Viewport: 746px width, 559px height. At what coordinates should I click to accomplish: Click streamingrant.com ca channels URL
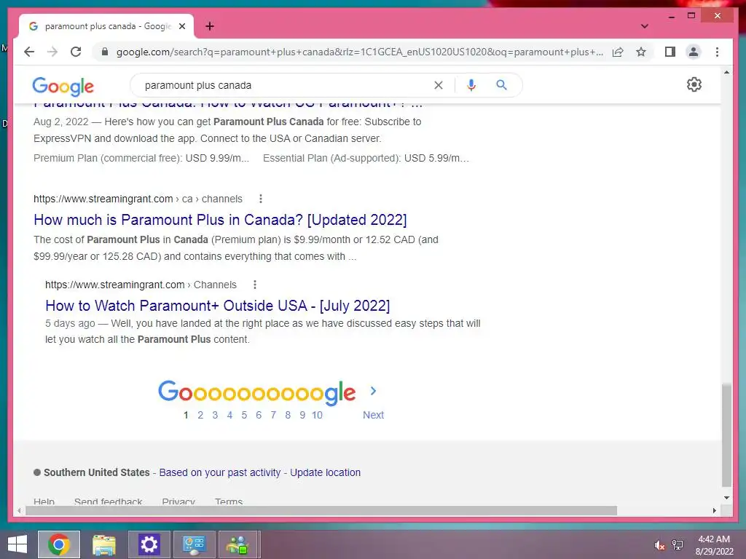click(138, 199)
